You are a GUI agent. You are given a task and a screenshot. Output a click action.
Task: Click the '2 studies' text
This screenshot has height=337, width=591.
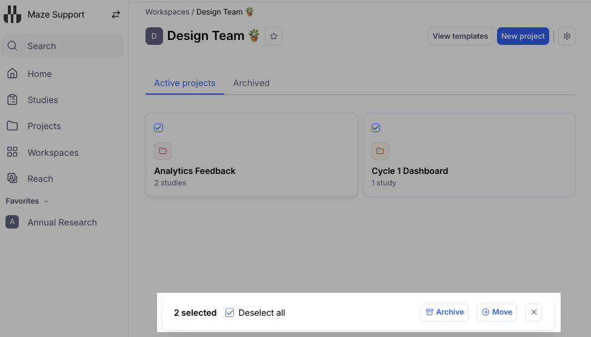(x=170, y=183)
